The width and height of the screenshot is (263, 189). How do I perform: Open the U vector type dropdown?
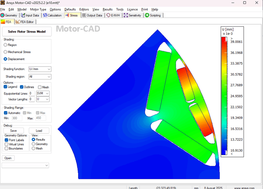(x=43, y=99)
